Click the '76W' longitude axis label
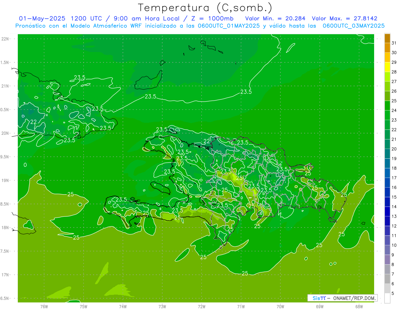 [x=44, y=306]
